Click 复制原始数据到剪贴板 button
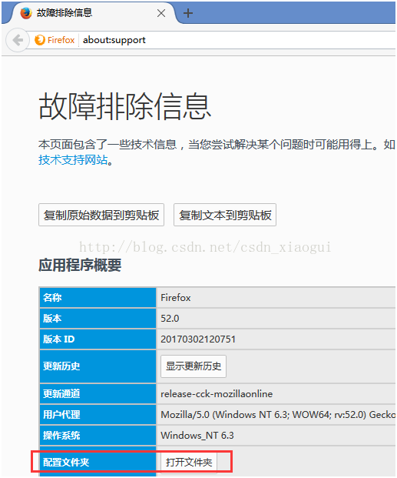 101,215
